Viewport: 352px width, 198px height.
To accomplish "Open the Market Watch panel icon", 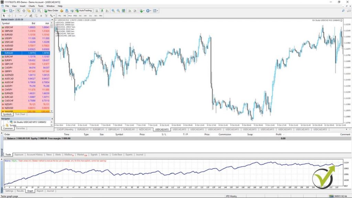I will point(19,11).
